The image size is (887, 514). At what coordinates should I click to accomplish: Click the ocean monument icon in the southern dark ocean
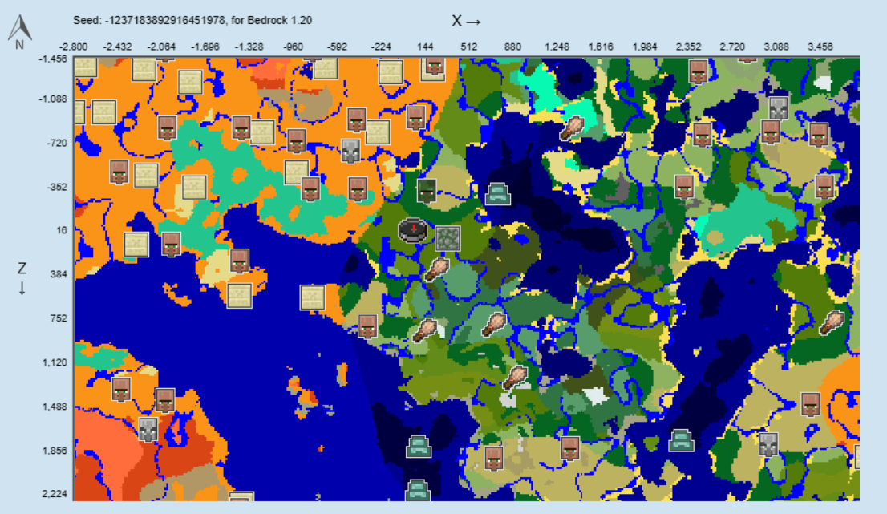click(x=420, y=447)
